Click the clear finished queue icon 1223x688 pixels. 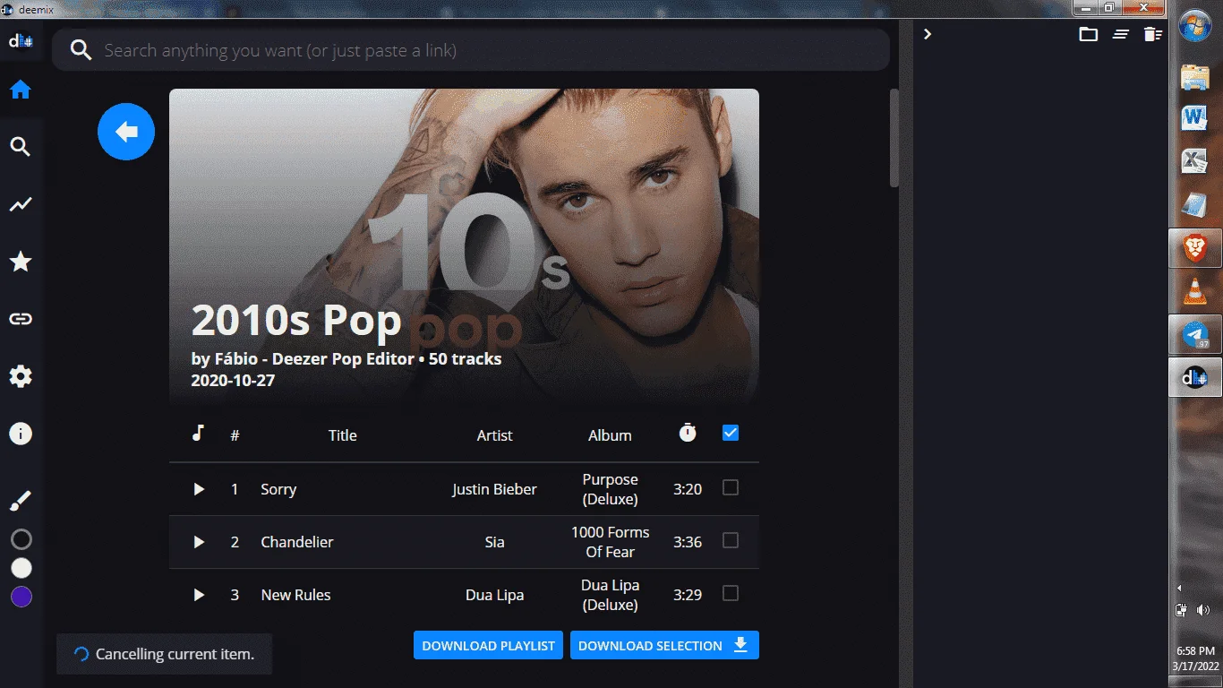point(1121,34)
